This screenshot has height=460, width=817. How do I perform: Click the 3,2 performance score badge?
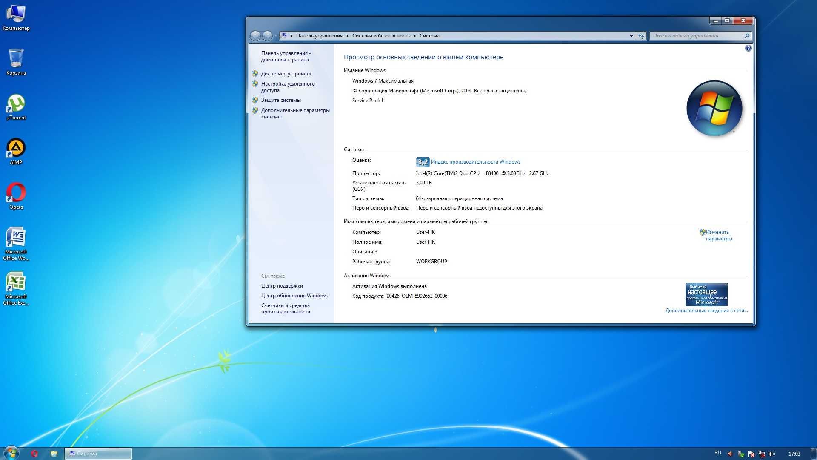pos(423,162)
